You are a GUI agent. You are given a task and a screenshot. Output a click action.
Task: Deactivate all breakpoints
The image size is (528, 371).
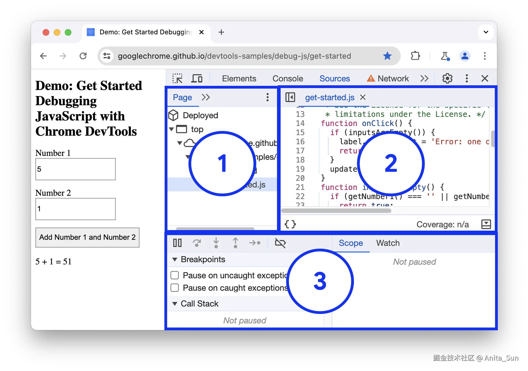(280, 243)
